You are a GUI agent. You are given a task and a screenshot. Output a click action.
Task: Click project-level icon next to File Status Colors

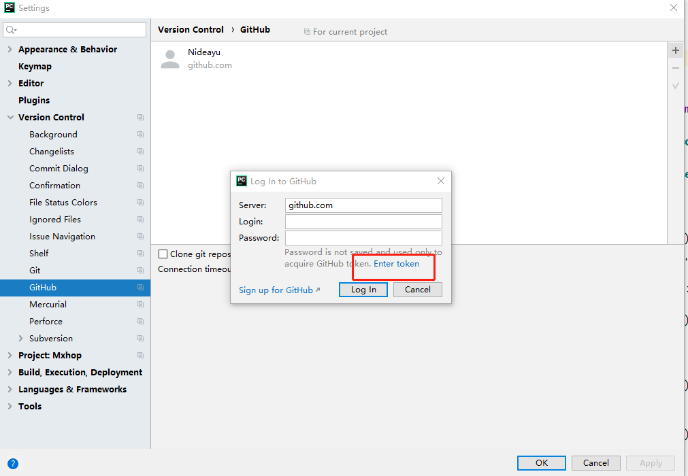(x=140, y=203)
